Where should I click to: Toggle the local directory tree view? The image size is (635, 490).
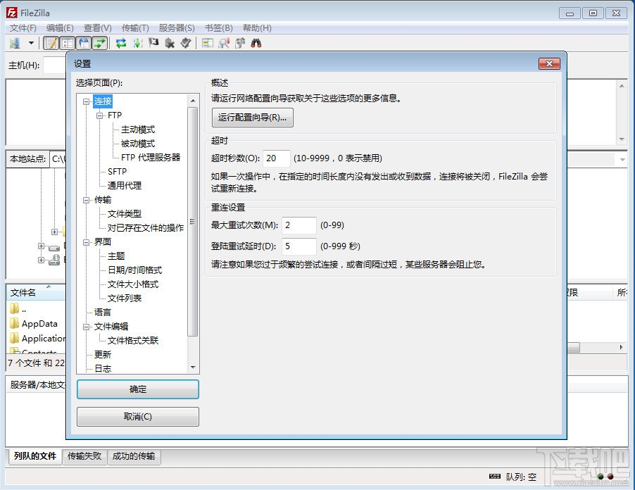pyautogui.click(x=67, y=43)
